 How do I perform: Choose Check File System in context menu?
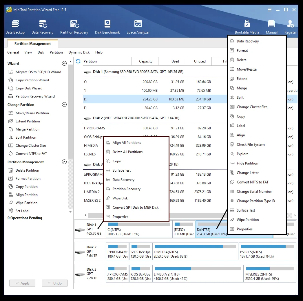click(257, 145)
